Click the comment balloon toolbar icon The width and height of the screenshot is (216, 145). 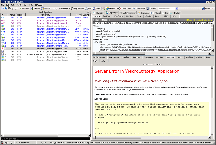pos(2,9)
